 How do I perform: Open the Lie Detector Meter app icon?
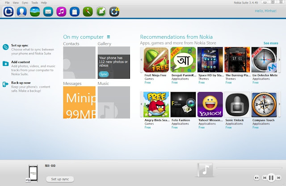click(x=264, y=60)
